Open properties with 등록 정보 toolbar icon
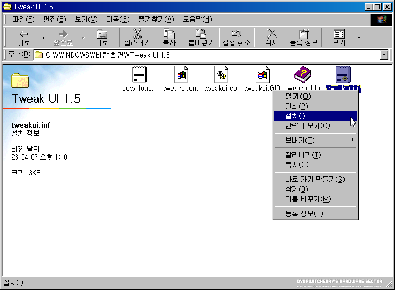The image size is (395, 290). (x=303, y=37)
